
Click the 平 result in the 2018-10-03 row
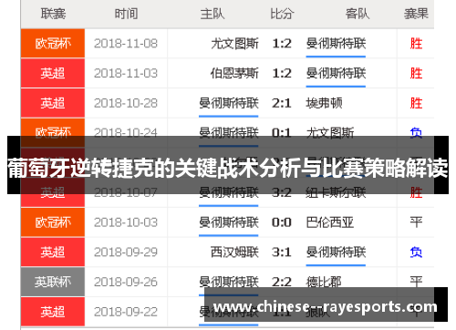pos(416,222)
